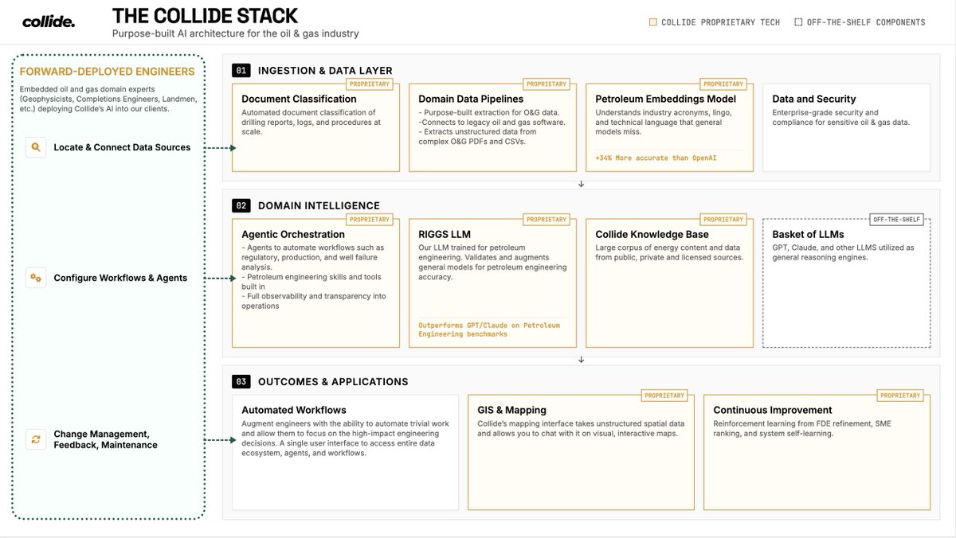Click the Proprietary badge on GIS & Mapping card
This screenshot has width=956, height=538.
coord(664,395)
